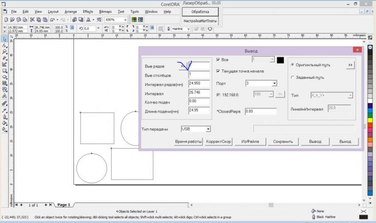This screenshot has width=376, height=223.
Task: Select the Zoom tool in the toolbox
Action: (4, 51)
